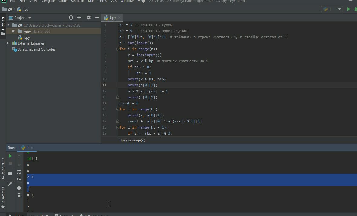Hide the Project tool window

(x=96, y=17)
